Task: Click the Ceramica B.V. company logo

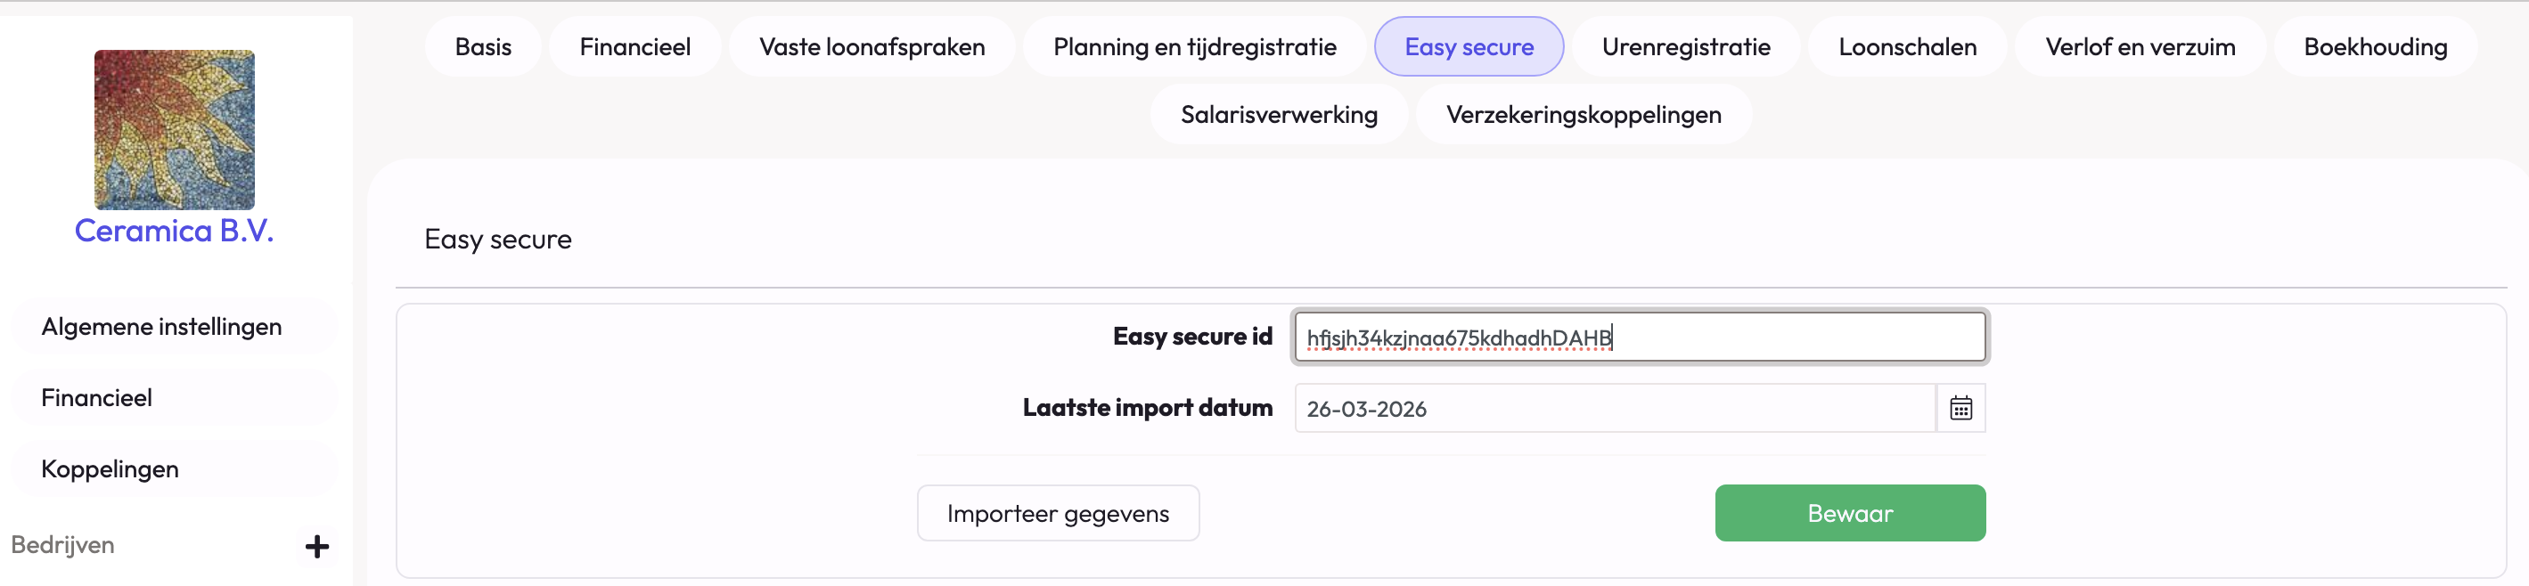Action: [174, 129]
